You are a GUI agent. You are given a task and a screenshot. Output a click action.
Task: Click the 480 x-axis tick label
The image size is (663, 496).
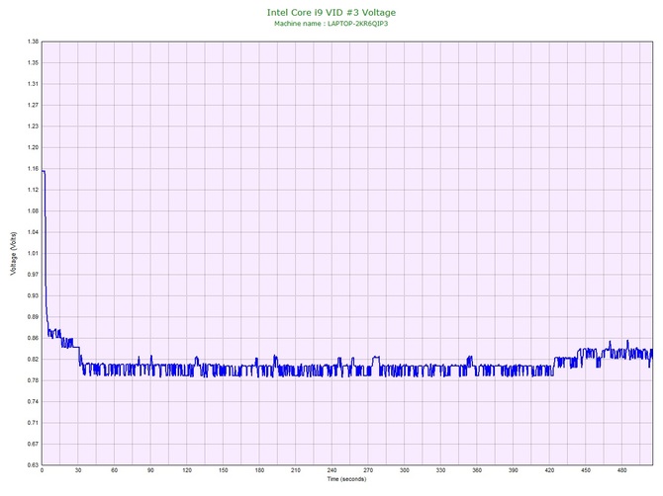click(622, 470)
